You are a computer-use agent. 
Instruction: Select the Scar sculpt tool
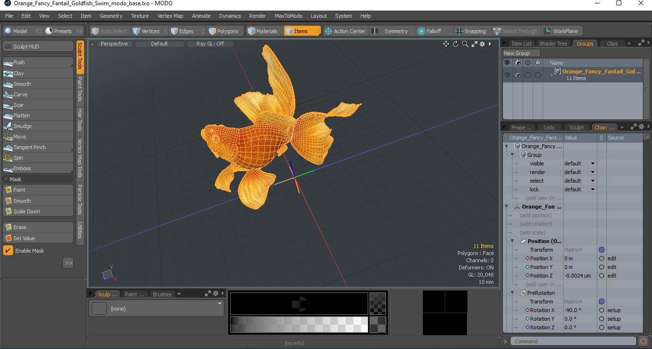pyautogui.click(x=38, y=105)
